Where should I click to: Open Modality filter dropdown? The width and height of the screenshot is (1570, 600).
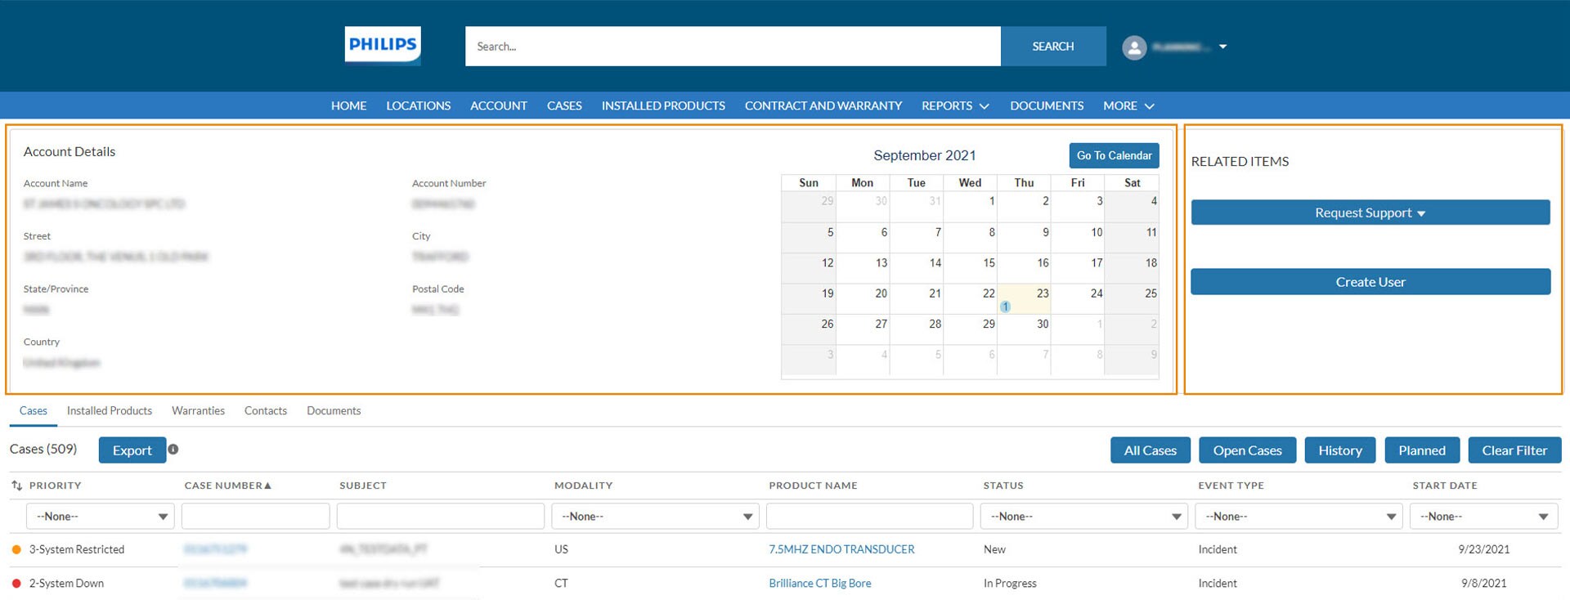[655, 517]
